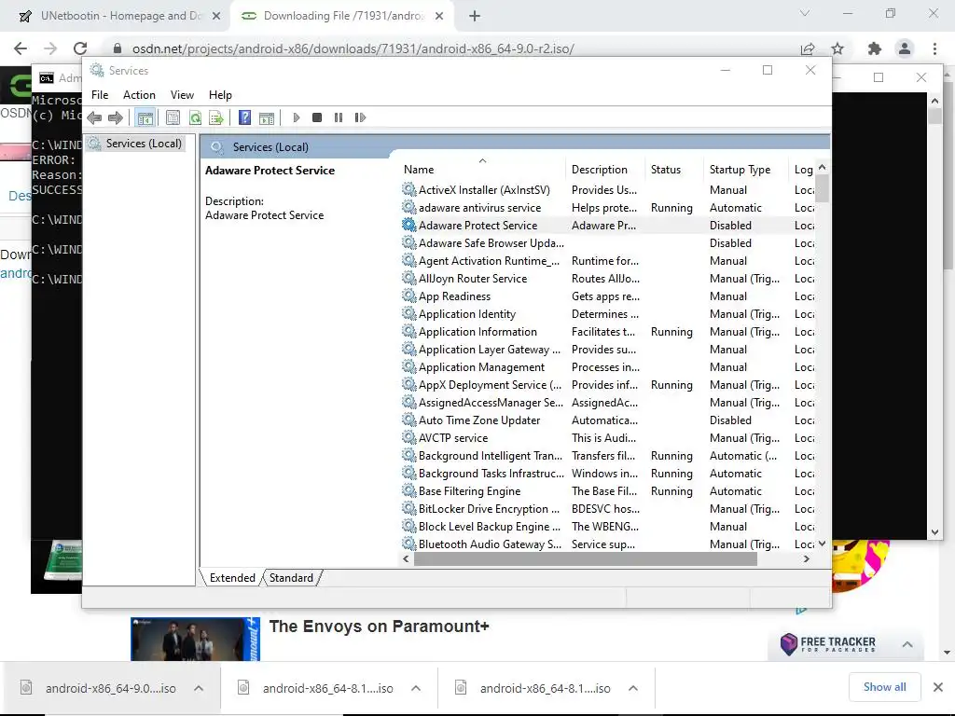Toggle Show/Hide Action Pane toolbar icon
The image size is (955, 716).
pos(267,117)
